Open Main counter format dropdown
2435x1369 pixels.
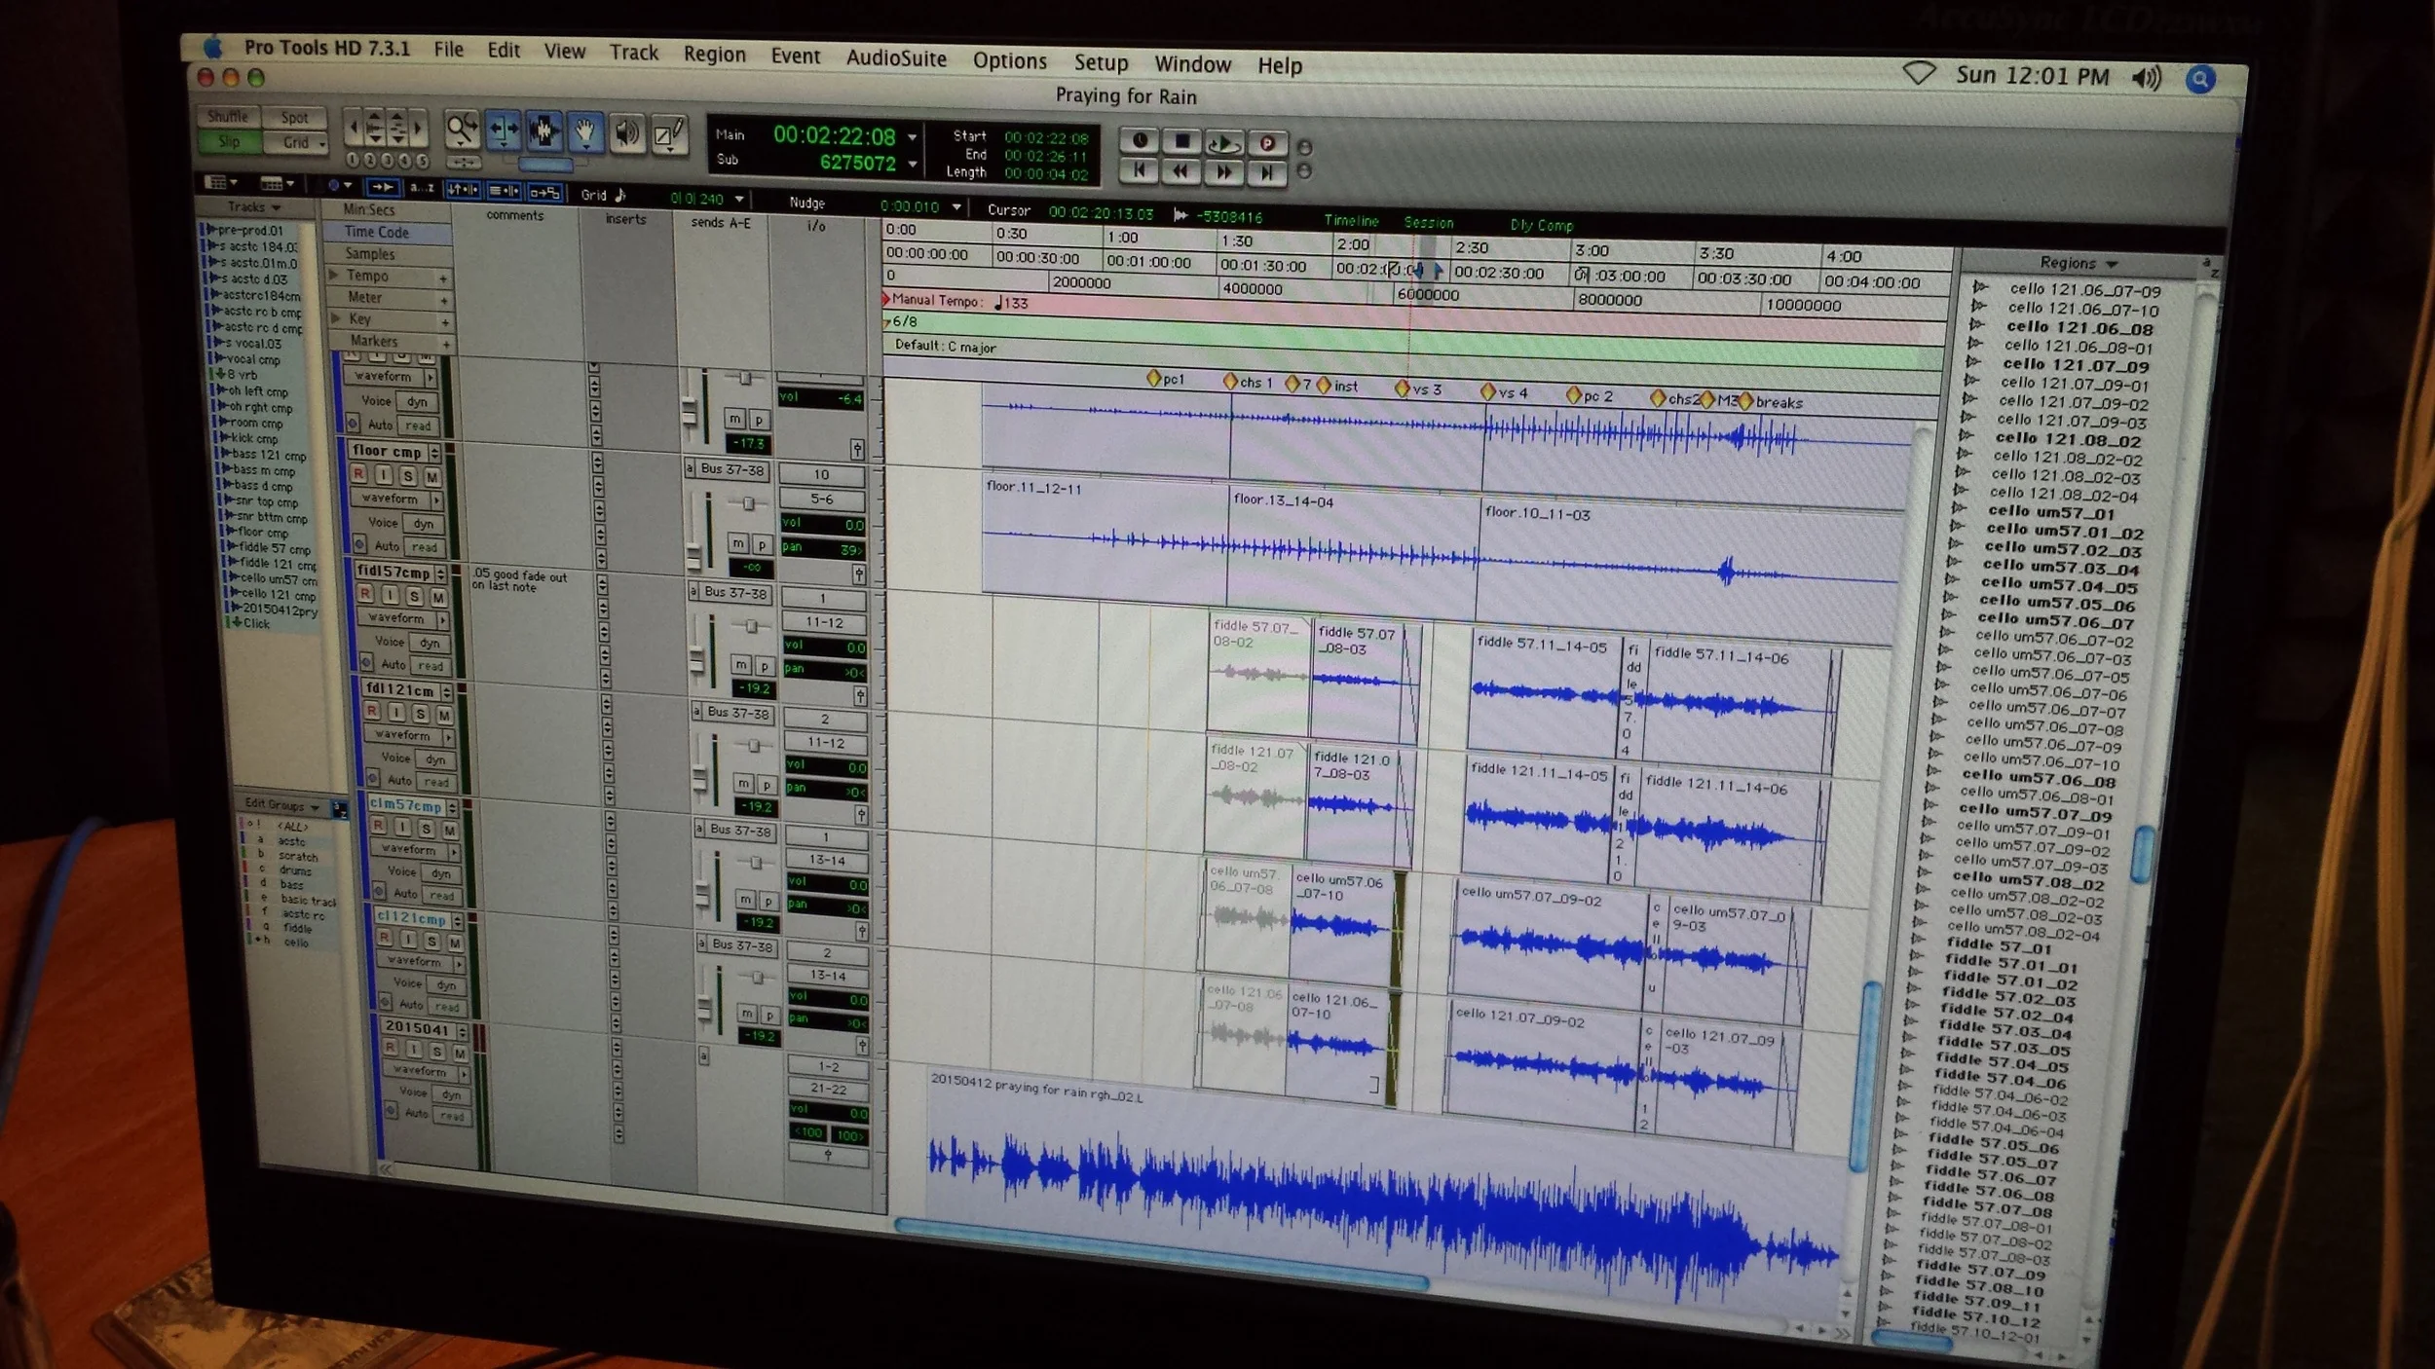click(x=913, y=137)
